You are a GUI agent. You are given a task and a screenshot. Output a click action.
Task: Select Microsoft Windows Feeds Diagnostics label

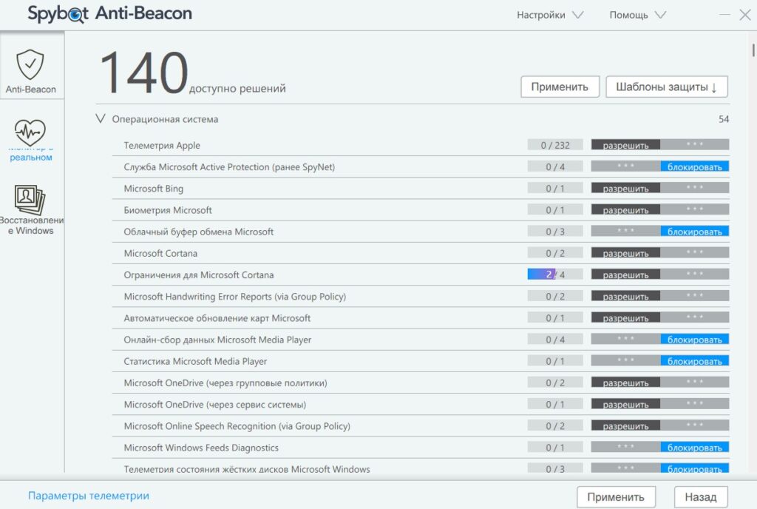201,448
